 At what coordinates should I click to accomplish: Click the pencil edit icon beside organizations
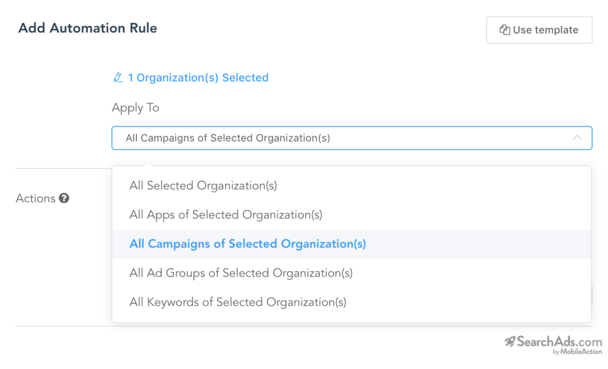point(118,78)
